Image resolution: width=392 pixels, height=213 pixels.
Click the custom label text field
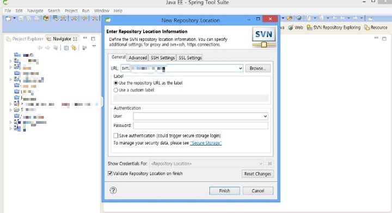coord(191,98)
